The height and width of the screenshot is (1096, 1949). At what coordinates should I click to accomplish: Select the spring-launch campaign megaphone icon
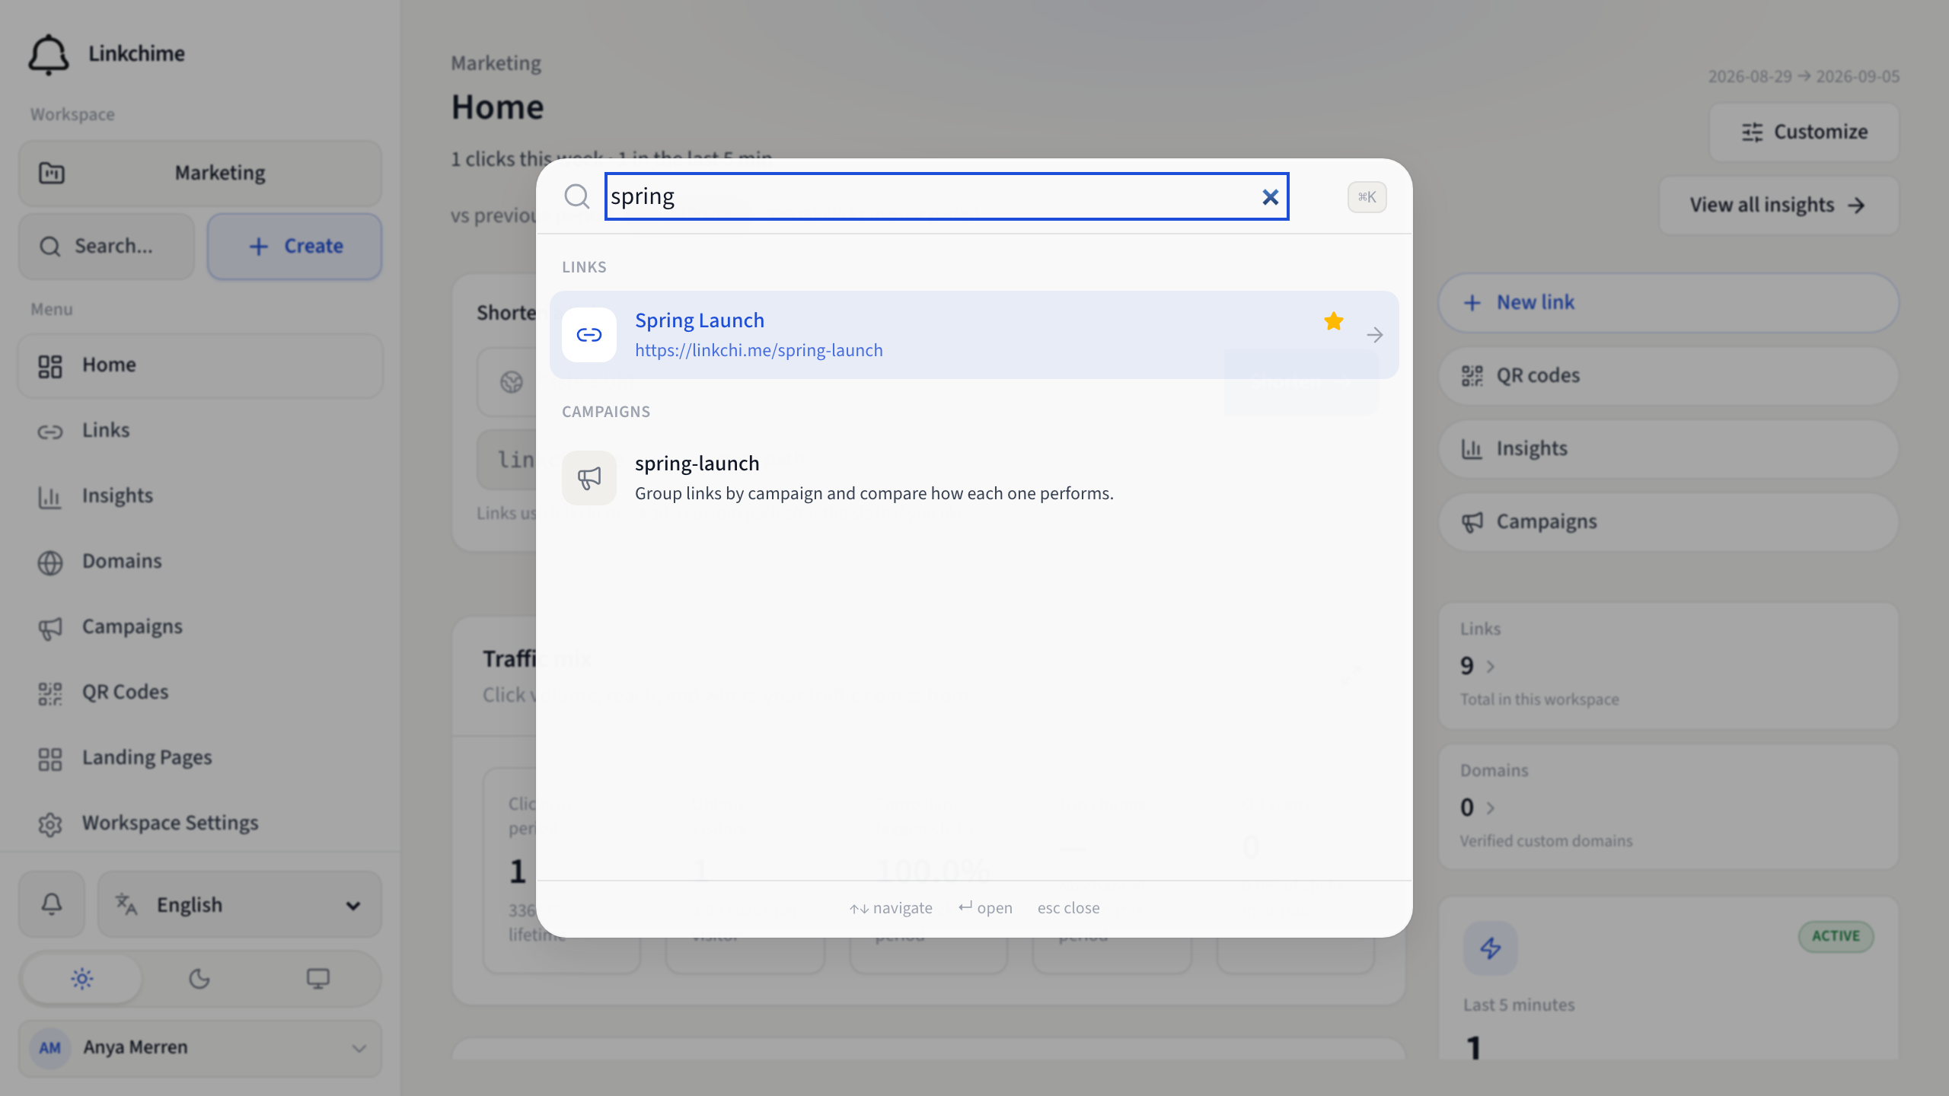(x=589, y=478)
